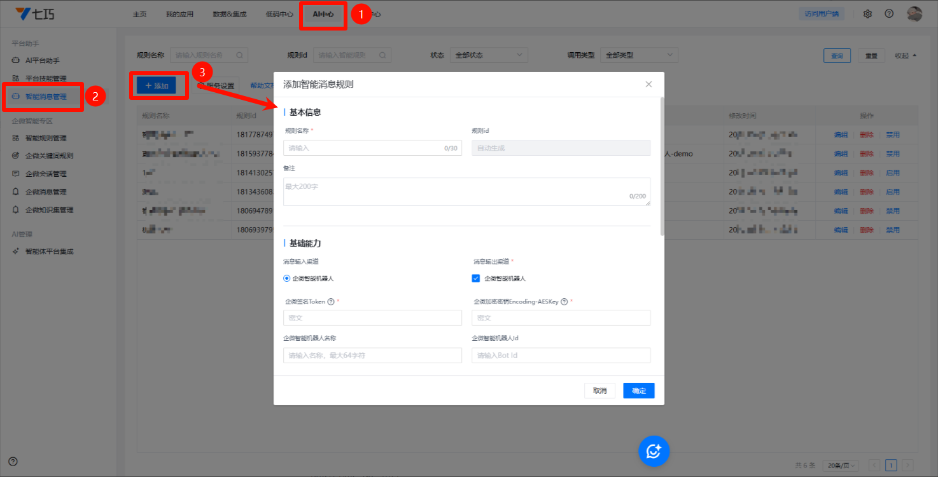This screenshot has width=938, height=477.
Task: Click the 七巧 logo in header
Action: pyautogui.click(x=34, y=14)
